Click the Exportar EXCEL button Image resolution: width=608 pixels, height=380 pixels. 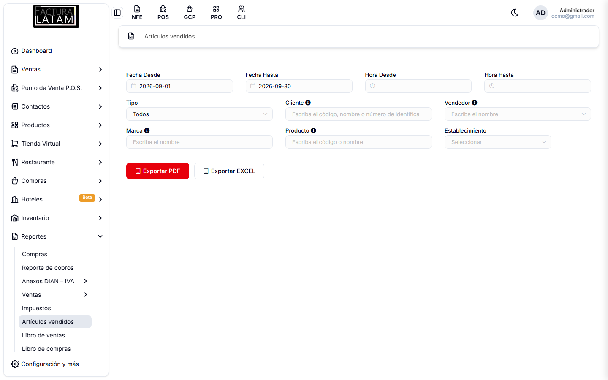tap(229, 171)
